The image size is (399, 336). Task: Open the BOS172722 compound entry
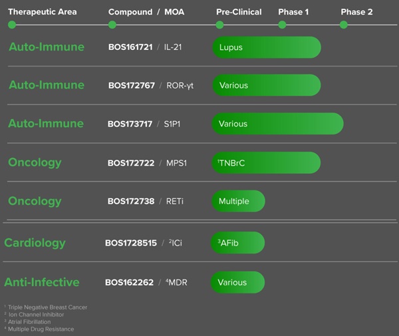click(130, 162)
